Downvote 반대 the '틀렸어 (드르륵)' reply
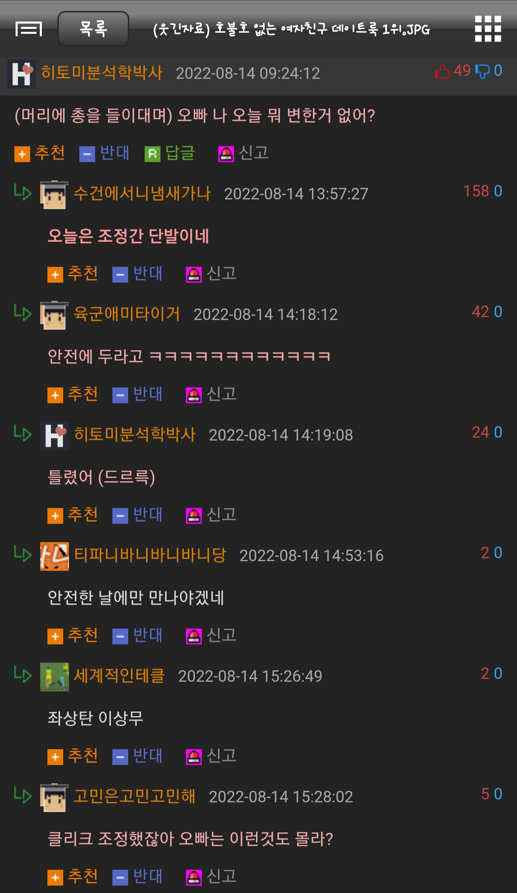The image size is (517, 893). coord(138,515)
